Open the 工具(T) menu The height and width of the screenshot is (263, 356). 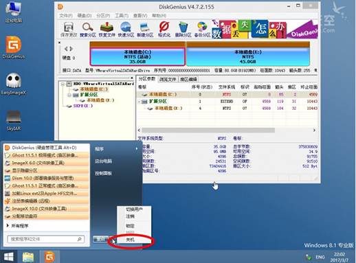(x=122, y=16)
